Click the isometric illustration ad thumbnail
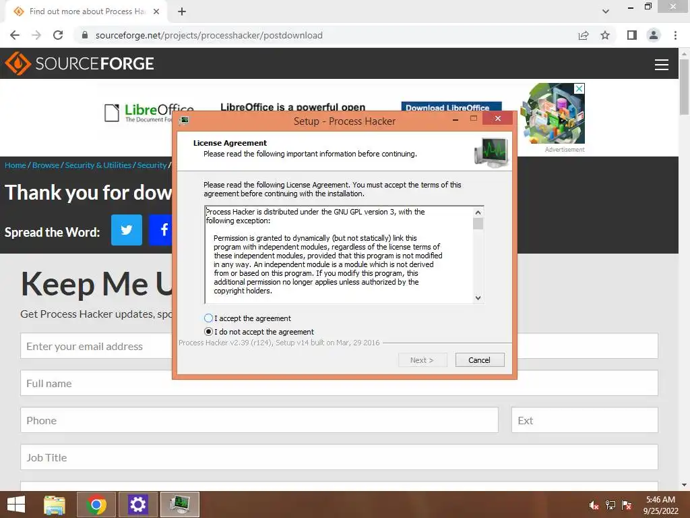Screen dimensions: 690x518 [x=553, y=113]
